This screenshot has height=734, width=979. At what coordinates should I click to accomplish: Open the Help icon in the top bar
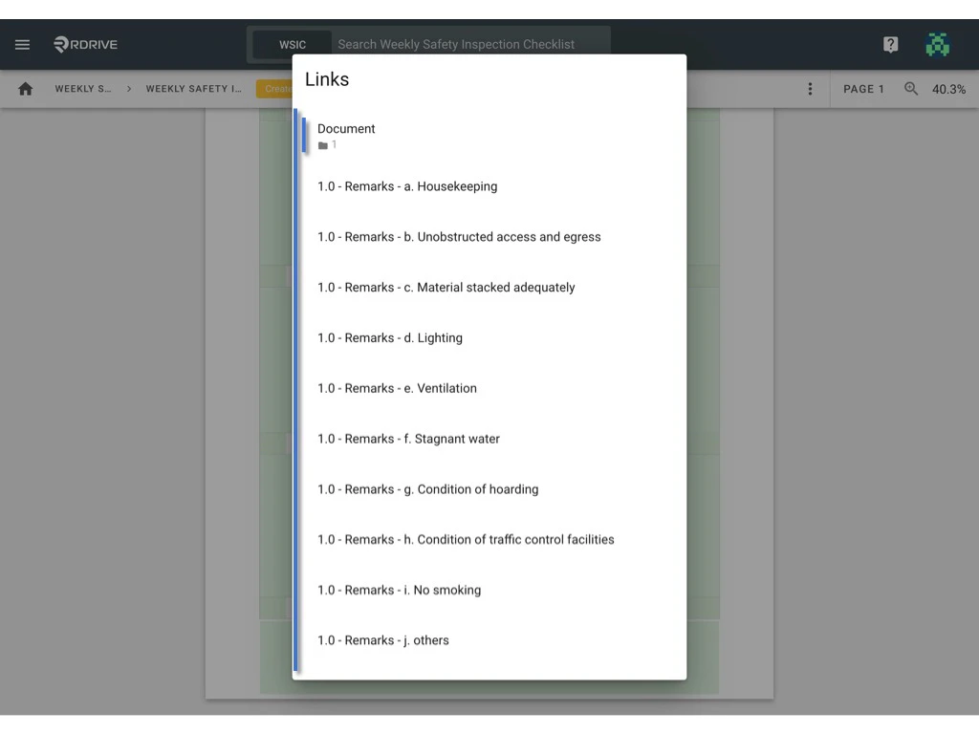(x=890, y=44)
